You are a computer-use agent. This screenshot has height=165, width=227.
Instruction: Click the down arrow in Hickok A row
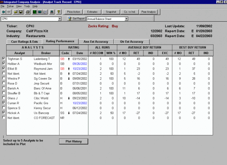69,113
